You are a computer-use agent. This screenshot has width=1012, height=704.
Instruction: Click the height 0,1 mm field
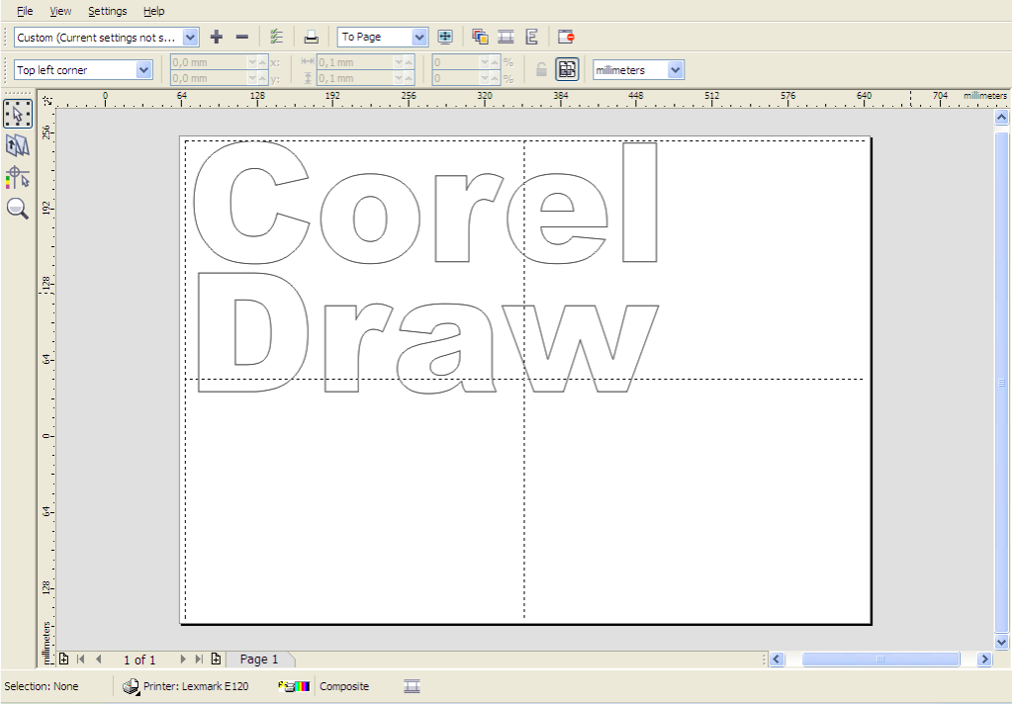click(x=355, y=77)
